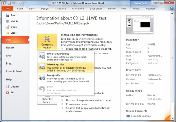Click the Open File Location link
This screenshot has width=176, height=122.
[141, 116]
